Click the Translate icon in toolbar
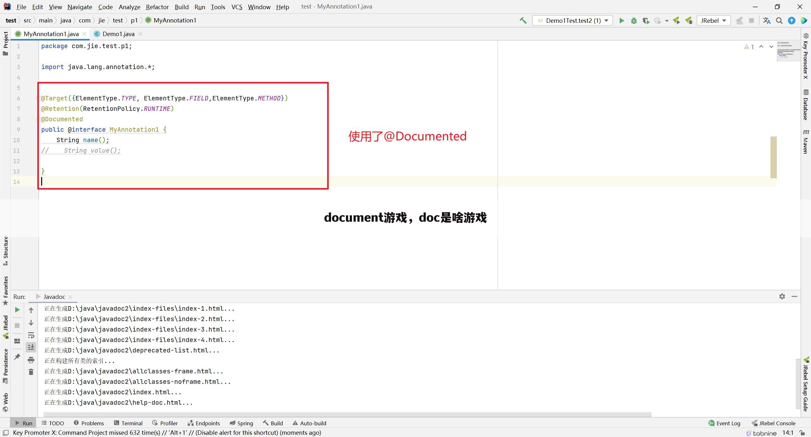The width and height of the screenshot is (811, 437). tap(767, 21)
